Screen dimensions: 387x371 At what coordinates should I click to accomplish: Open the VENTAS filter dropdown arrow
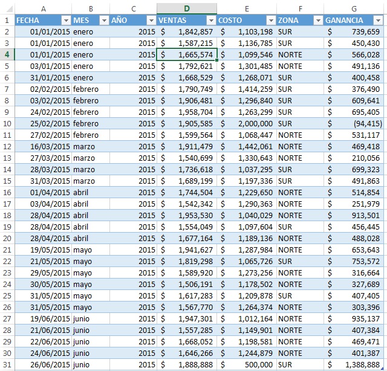(x=210, y=20)
